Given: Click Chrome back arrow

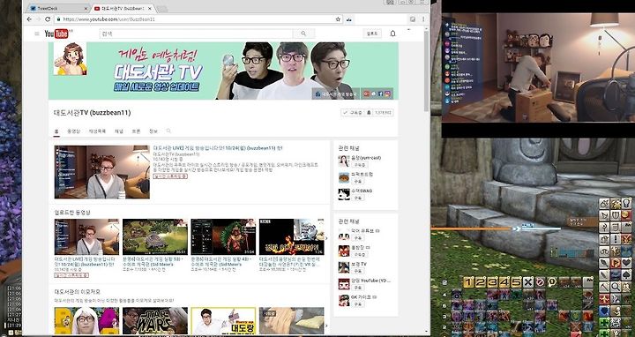Looking at the screenshot, I should coord(29,19).
